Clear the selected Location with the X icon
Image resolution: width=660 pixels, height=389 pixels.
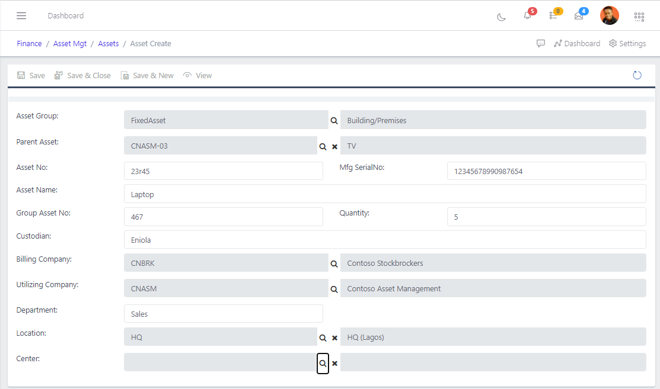(x=335, y=337)
